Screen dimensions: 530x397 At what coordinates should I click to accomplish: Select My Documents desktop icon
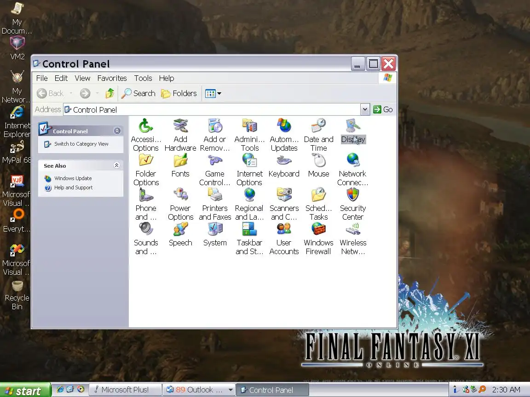tap(17, 17)
